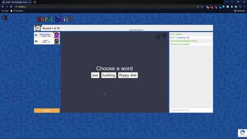
Task: Click the white square extension icon
Action: pyautogui.click(x=228, y=7)
